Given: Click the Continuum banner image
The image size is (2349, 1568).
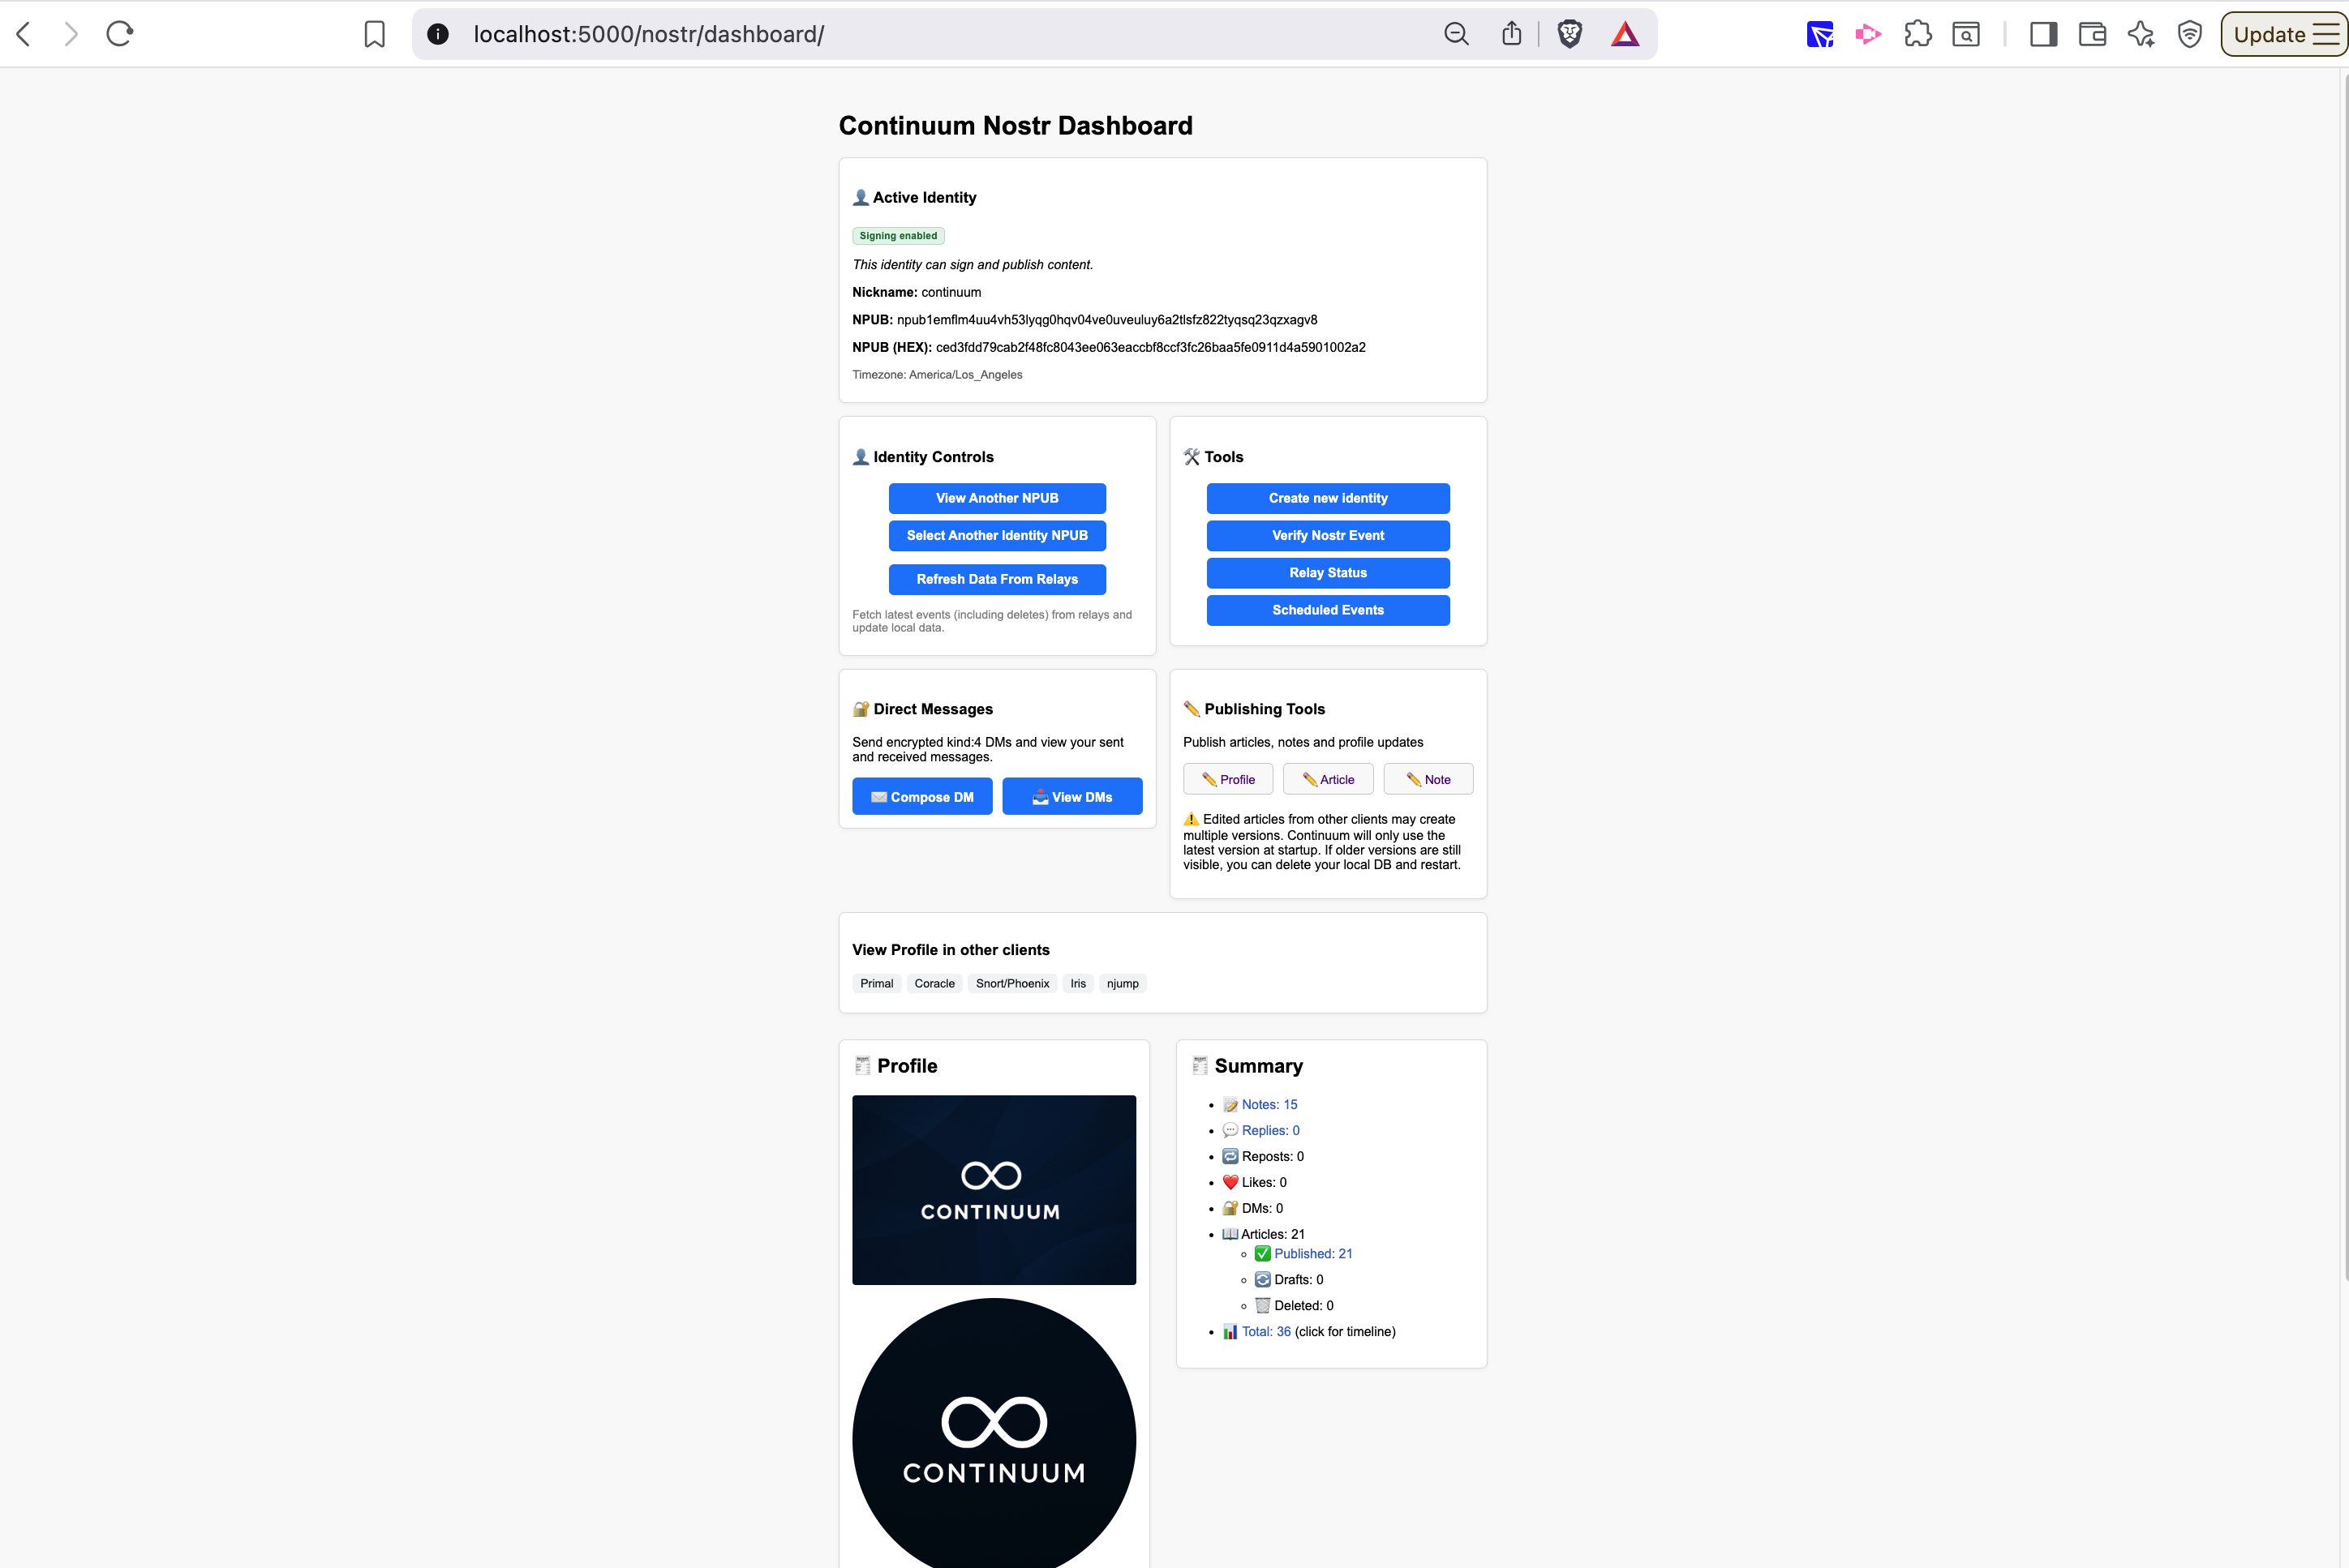Looking at the screenshot, I should click(x=994, y=1190).
